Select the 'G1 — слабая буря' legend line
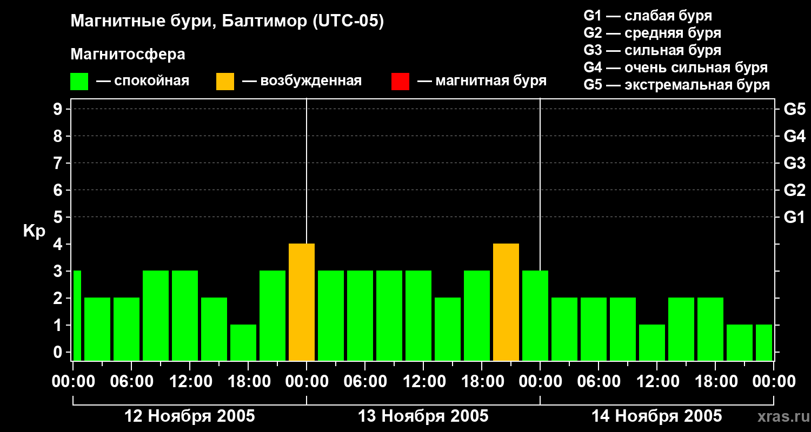 (648, 16)
